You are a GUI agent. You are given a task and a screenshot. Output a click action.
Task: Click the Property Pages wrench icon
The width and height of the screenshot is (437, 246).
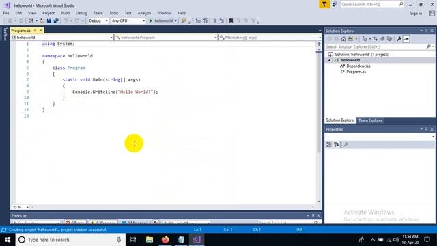346,144
